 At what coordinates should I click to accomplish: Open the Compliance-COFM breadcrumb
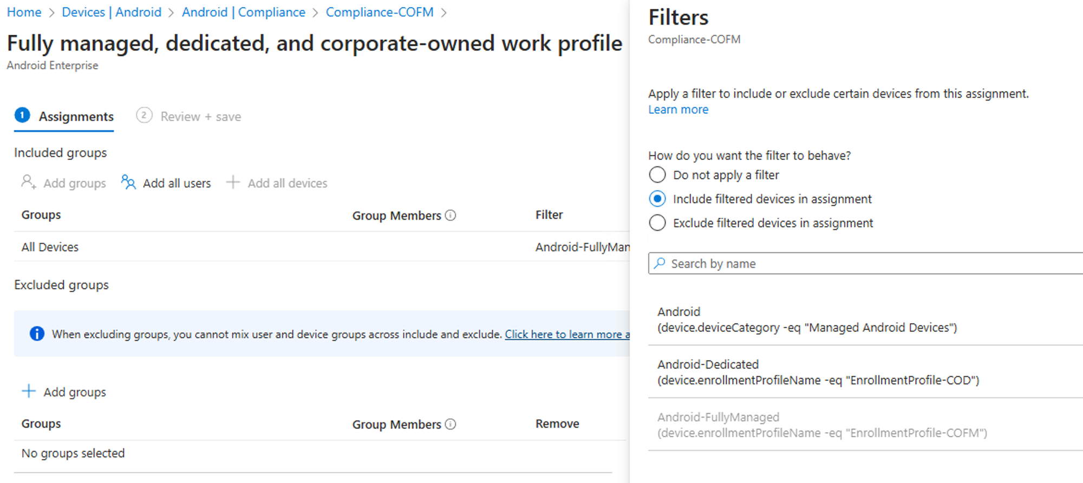(x=380, y=12)
